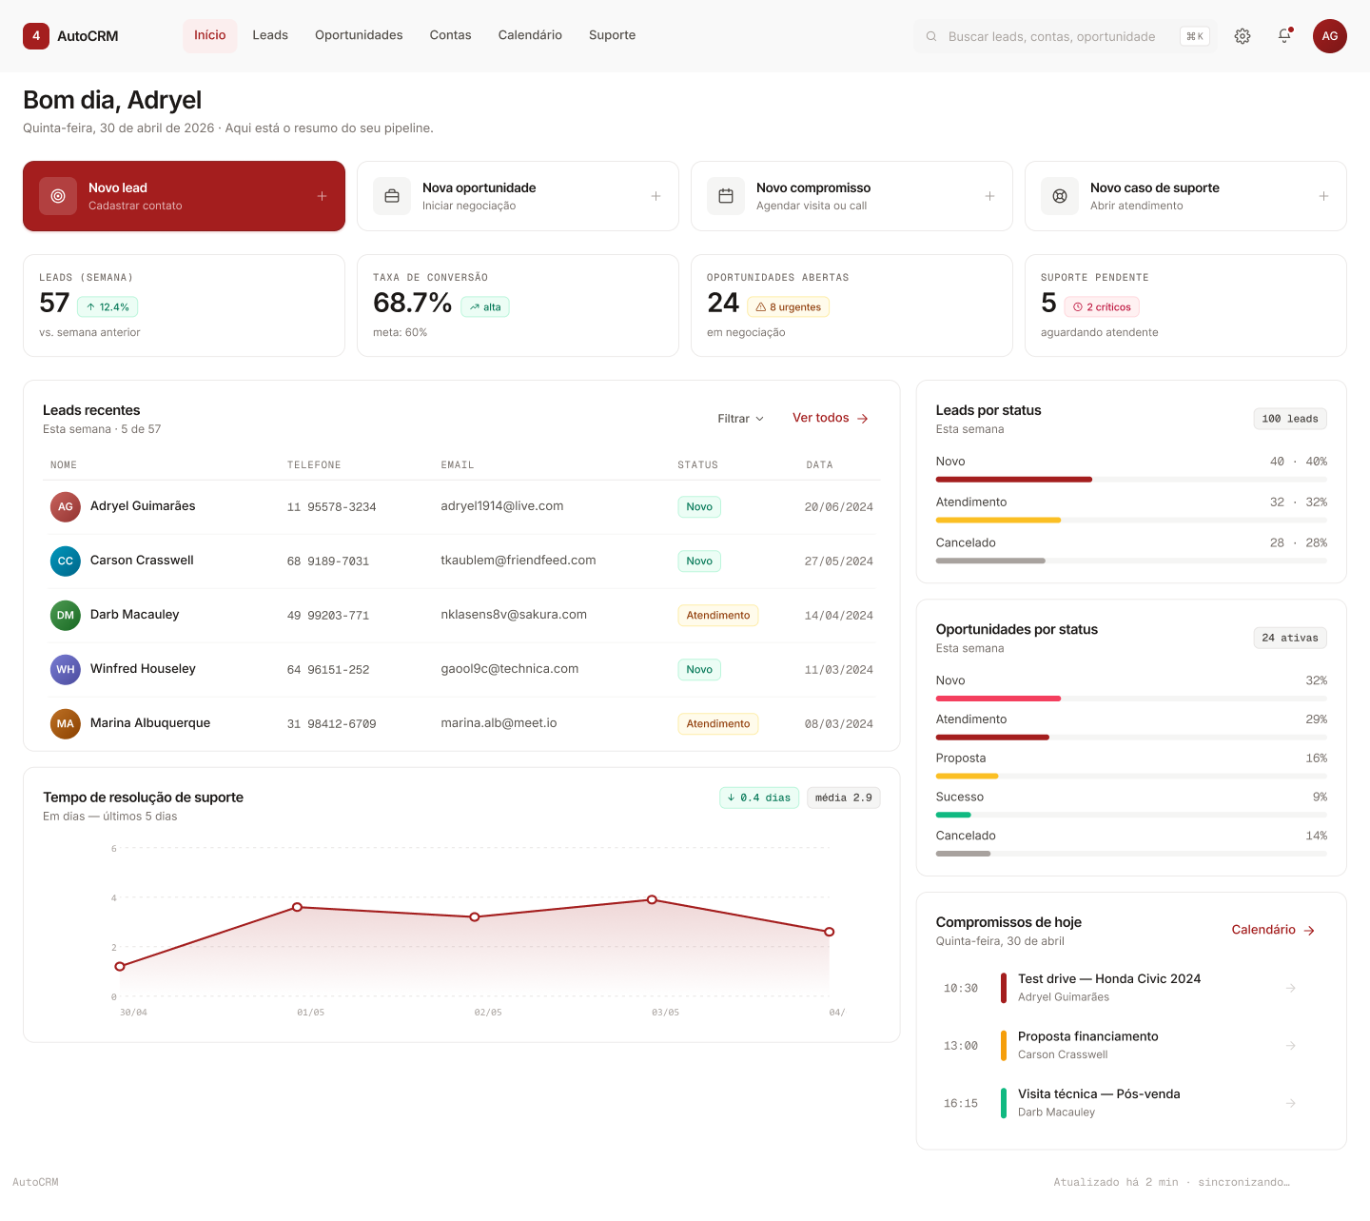The height and width of the screenshot is (1221, 1370).
Task: Click phone 68 9189-7031
Action: [x=328, y=561]
